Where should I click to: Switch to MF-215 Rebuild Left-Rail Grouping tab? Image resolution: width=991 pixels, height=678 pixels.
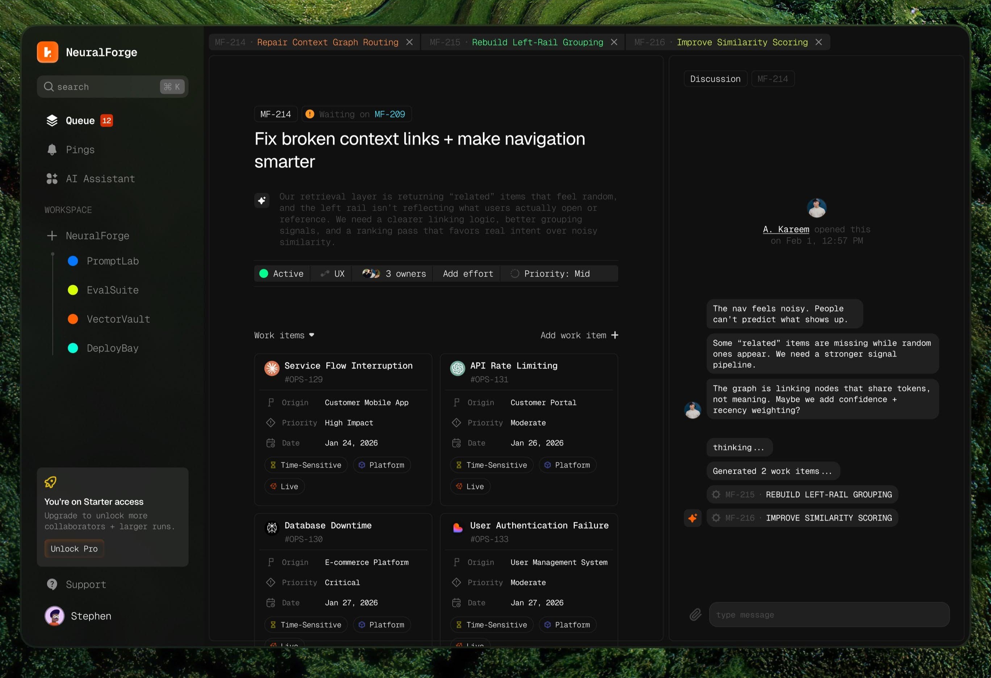click(x=536, y=42)
